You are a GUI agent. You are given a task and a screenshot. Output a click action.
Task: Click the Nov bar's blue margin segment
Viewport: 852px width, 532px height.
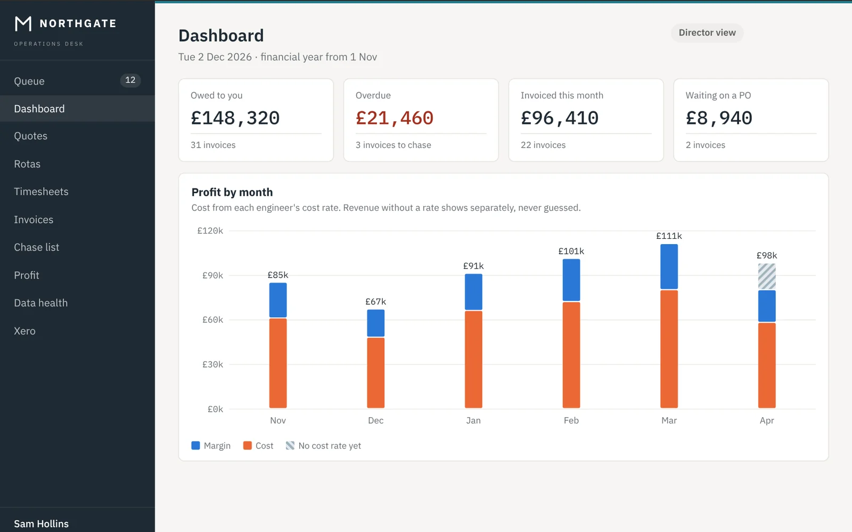tap(278, 300)
